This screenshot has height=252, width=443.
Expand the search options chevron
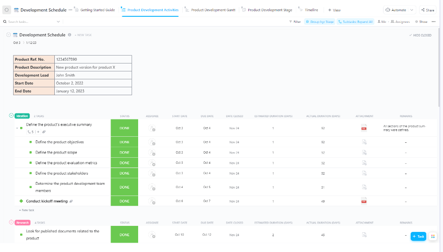coord(58,21)
